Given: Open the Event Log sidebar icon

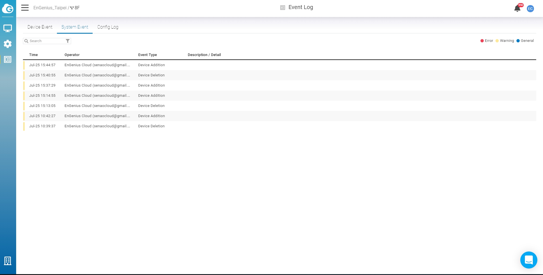Looking at the screenshot, I should point(8,59).
